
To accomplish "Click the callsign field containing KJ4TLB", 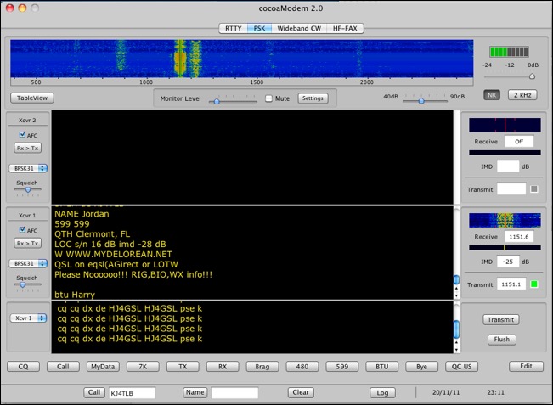I will 132,393.
